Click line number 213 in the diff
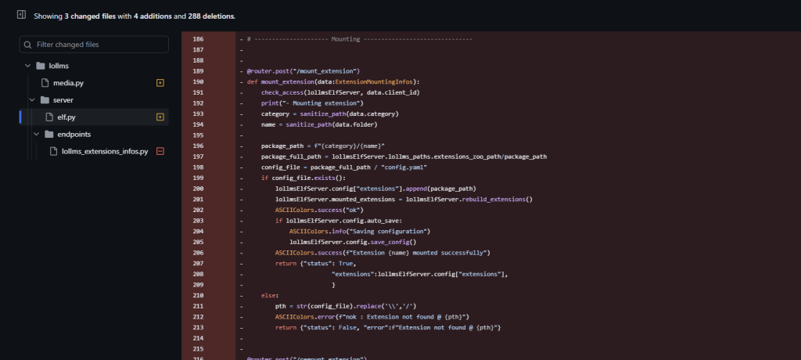The width and height of the screenshot is (801, 360). [198, 327]
